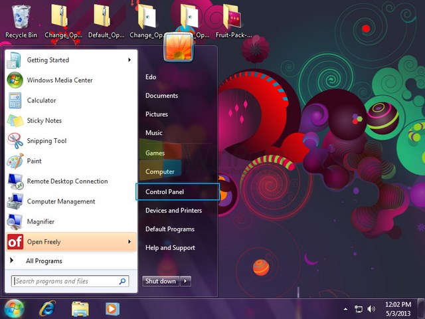Select the Default_Op zip folder on desktop
The width and height of the screenshot is (425, 319).
click(102, 16)
